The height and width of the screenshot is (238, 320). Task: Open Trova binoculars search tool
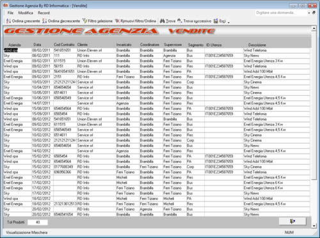pyautogui.click(x=163, y=21)
